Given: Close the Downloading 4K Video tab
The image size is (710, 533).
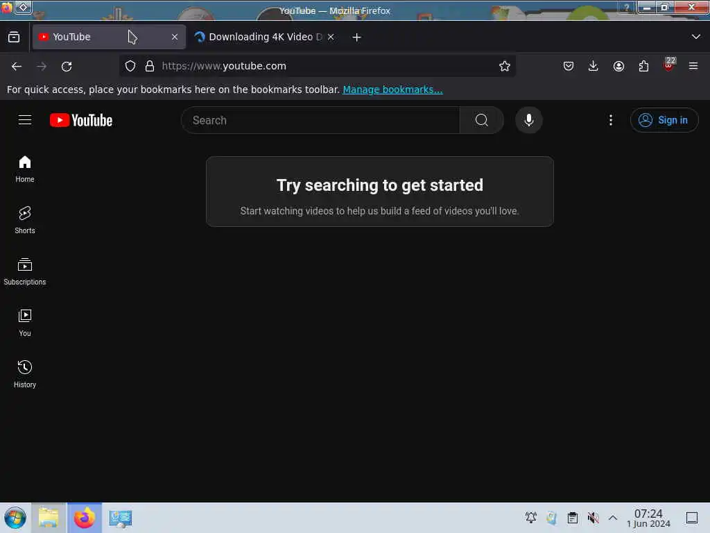Looking at the screenshot, I should click(331, 37).
